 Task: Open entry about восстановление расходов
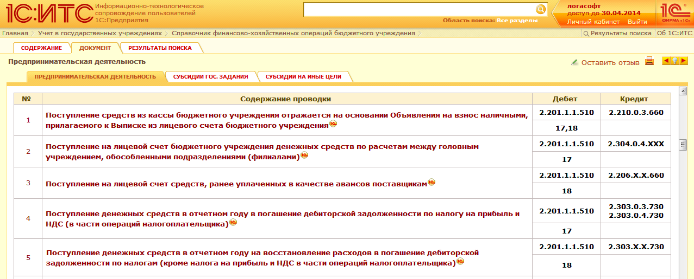(262, 258)
